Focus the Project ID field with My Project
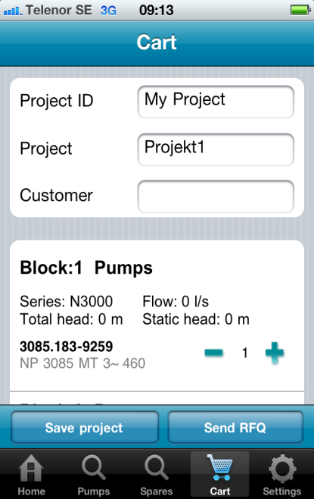The height and width of the screenshot is (499, 314). tap(216, 102)
